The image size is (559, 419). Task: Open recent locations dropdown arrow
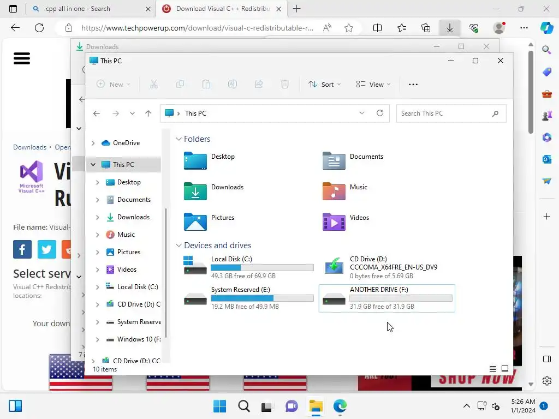tap(132, 113)
